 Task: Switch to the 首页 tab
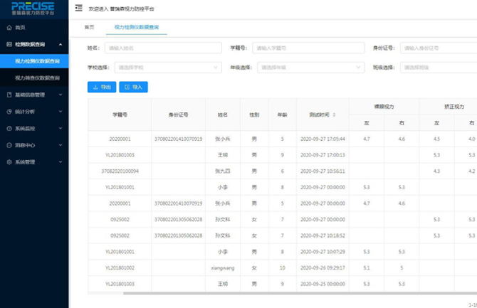point(89,27)
